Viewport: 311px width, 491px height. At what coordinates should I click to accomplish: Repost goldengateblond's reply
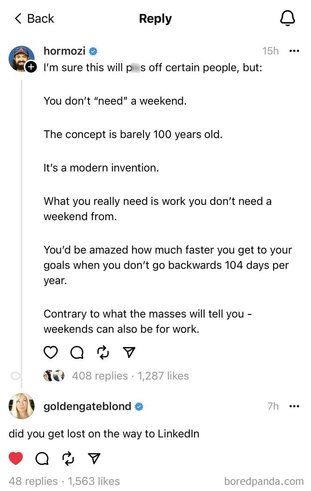tap(68, 458)
